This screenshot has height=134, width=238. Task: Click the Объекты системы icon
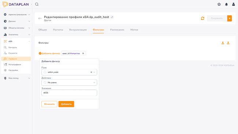tap(5, 28)
